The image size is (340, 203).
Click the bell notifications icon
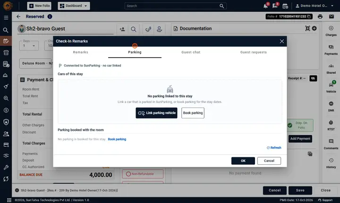(265, 6)
